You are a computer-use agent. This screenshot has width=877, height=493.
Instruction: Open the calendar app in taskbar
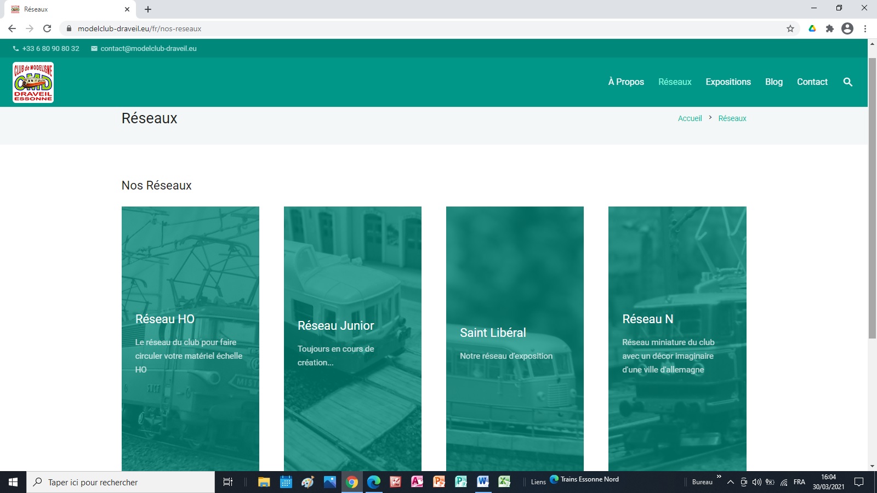tap(286, 482)
